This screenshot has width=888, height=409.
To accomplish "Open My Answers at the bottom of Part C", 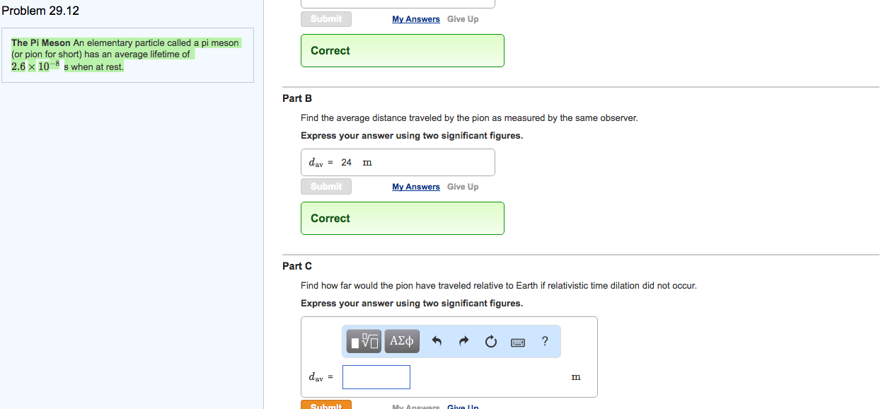I will (415, 406).
